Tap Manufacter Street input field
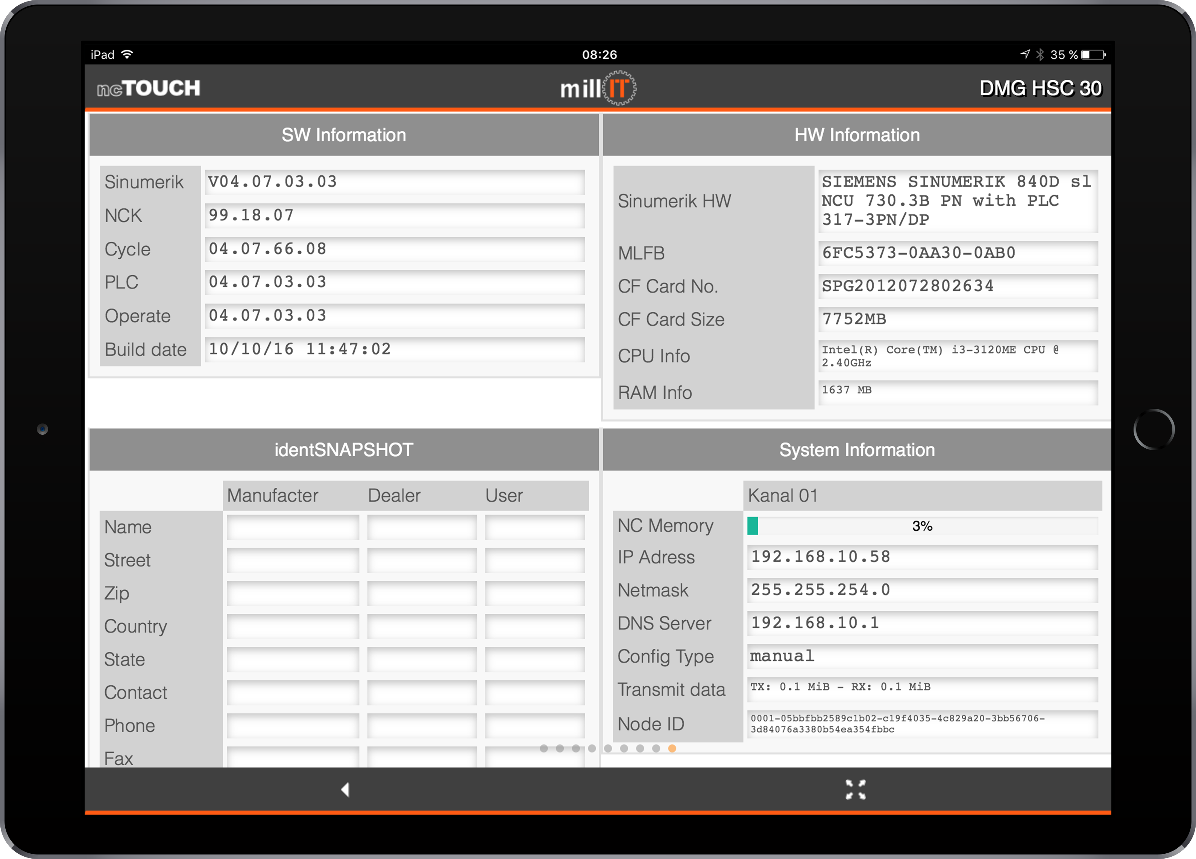The width and height of the screenshot is (1196, 859). click(293, 560)
